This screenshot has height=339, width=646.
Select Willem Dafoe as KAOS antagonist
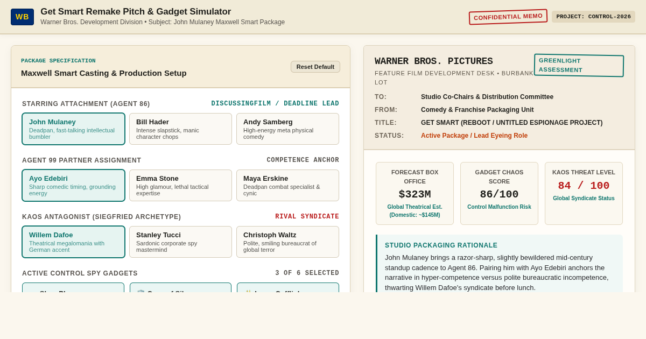click(x=73, y=242)
